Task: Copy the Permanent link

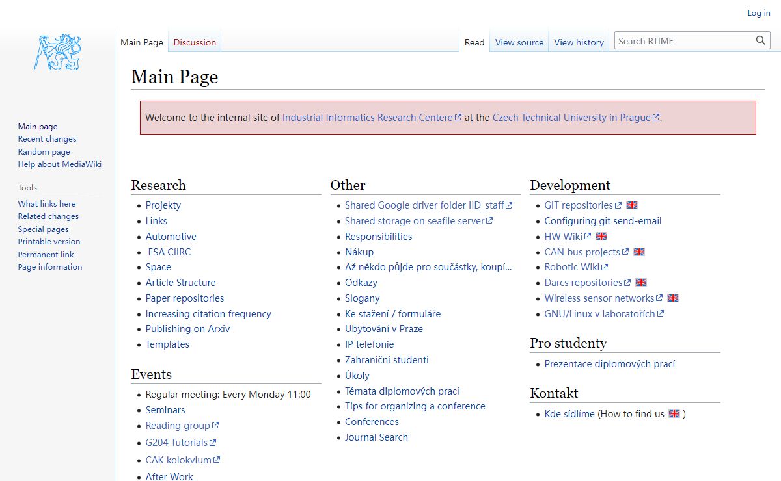Action: [x=46, y=255]
